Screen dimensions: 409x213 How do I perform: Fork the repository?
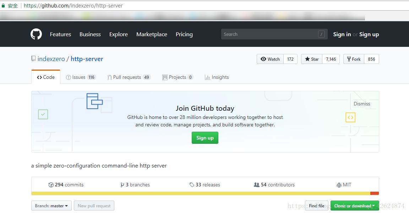354,59
